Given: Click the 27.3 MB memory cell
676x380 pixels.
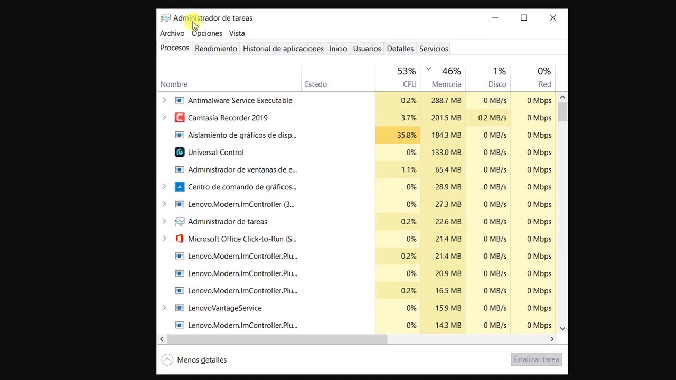Looking at the screenshot, I should point(443,204).
